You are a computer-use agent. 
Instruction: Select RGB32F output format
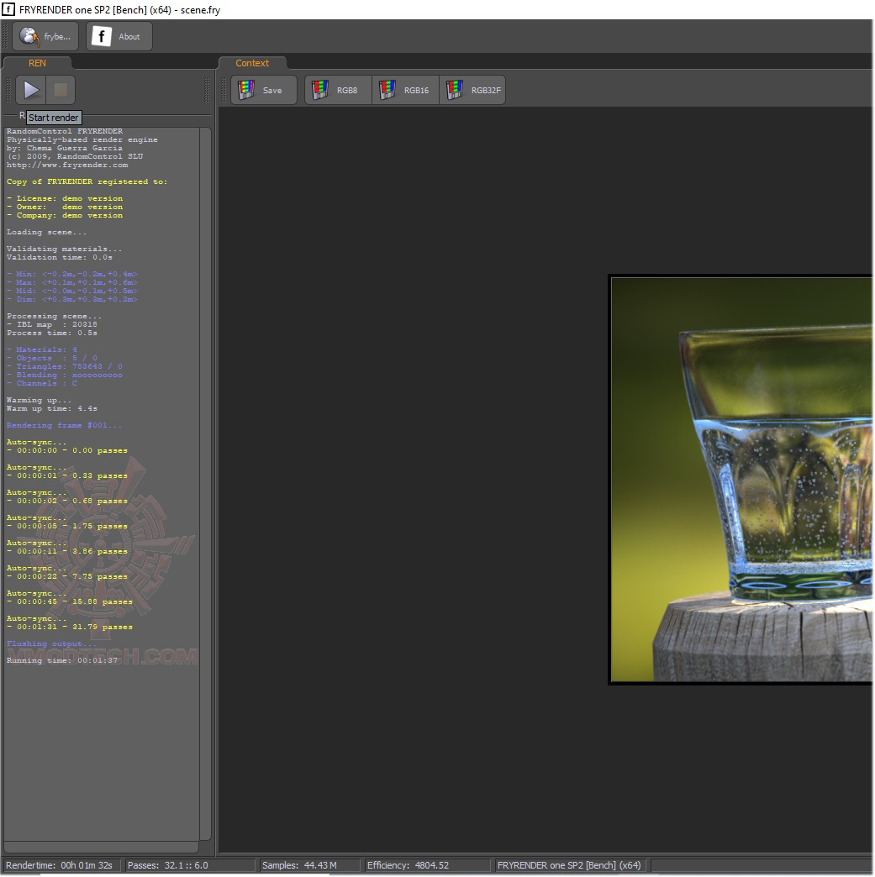pyautogui.click(x=472, y=90)
